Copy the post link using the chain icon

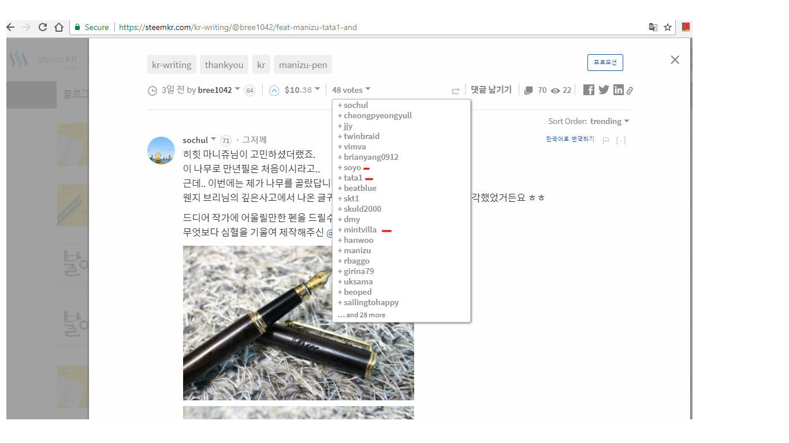tap(630, 89)
